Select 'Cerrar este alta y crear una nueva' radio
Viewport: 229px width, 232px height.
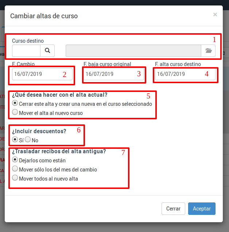click(15, 103)
